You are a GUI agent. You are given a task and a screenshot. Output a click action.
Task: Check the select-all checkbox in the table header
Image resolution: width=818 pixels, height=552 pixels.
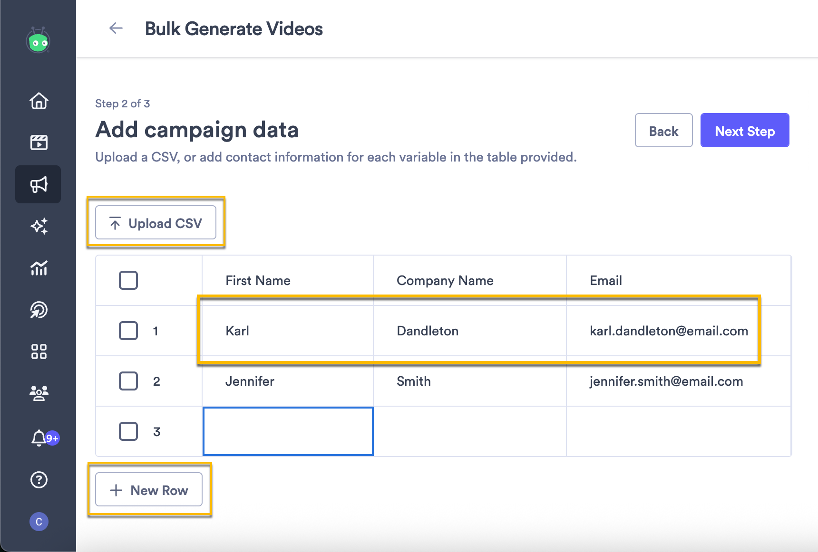coord(128,280)
